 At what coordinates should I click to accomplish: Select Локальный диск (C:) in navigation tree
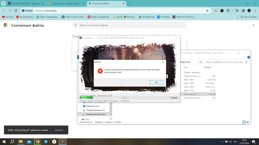point(96,110)
